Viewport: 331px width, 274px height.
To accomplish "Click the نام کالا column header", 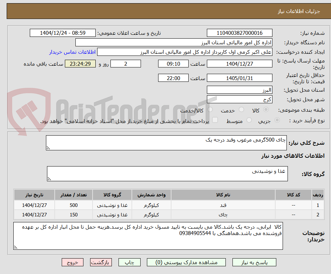I will (x=223, y=195).
